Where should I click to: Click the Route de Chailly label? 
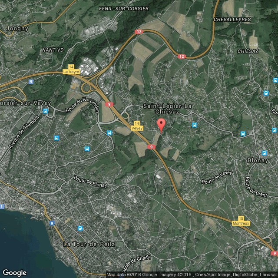(137, 264)
